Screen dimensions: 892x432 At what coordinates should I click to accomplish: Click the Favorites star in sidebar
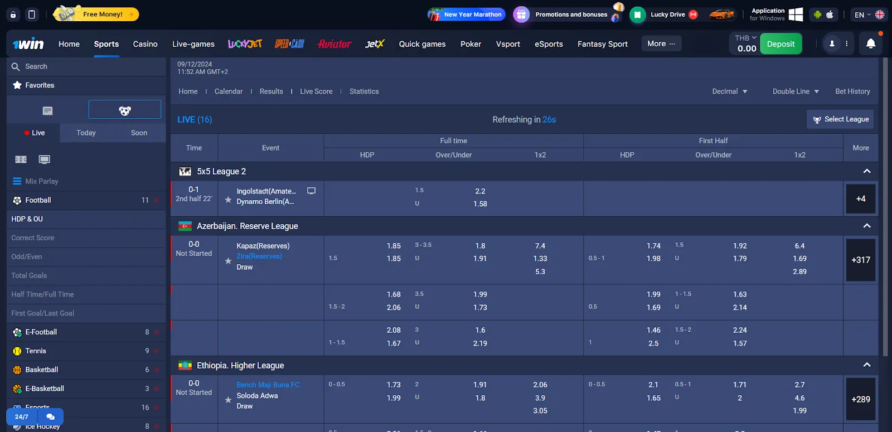point(17,85)
